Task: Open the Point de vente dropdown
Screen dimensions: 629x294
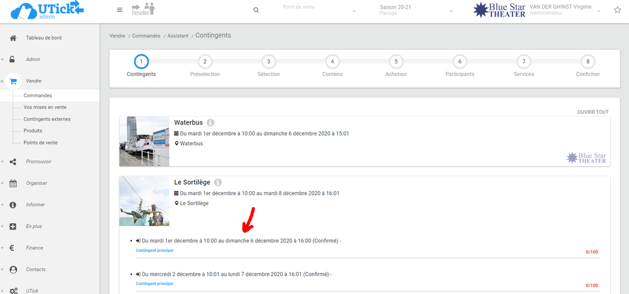Action: click(x=319, y=10)
